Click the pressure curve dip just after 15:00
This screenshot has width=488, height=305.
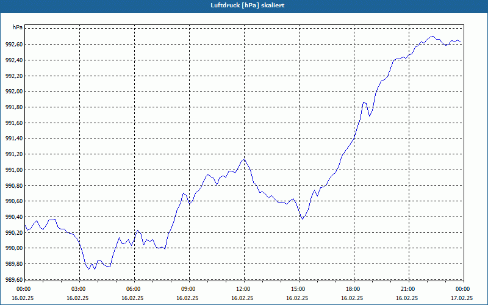click(302, 219)
